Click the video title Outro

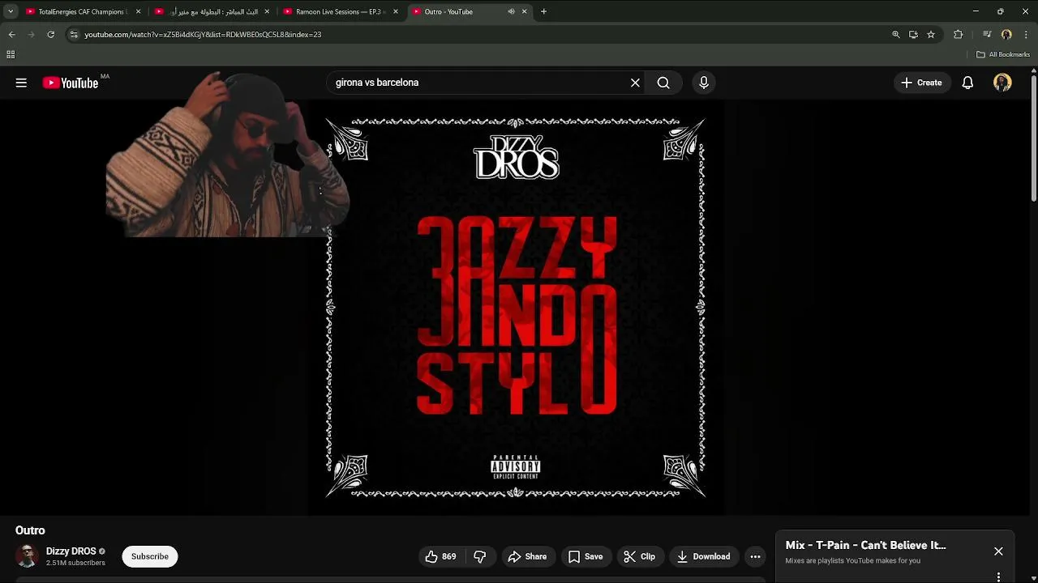30,530
